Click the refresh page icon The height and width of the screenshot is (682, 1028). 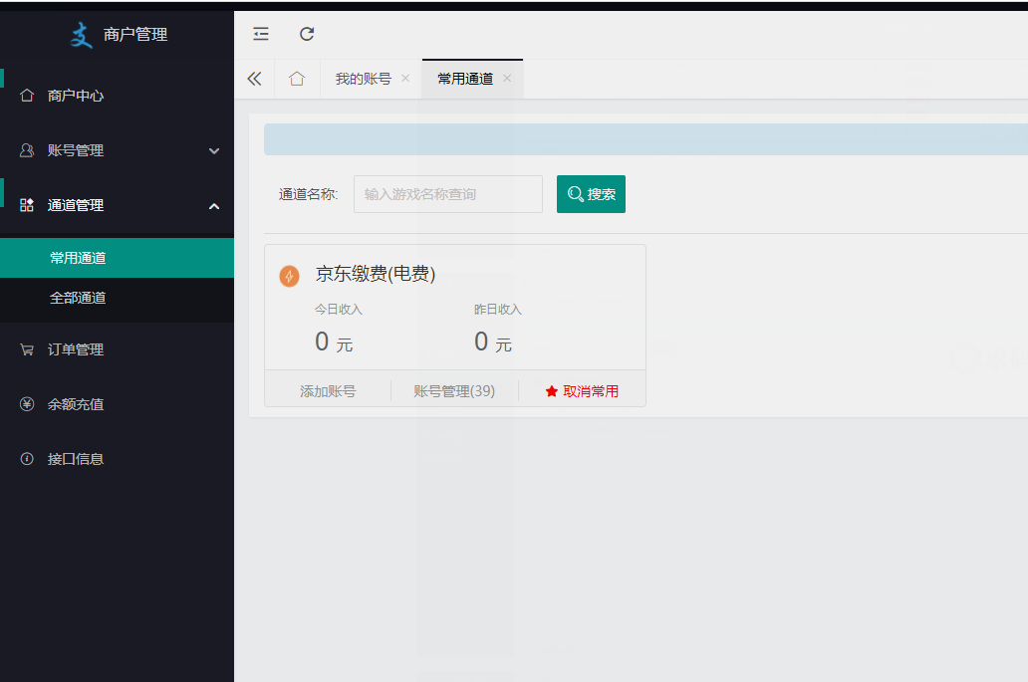click(307, 34)
